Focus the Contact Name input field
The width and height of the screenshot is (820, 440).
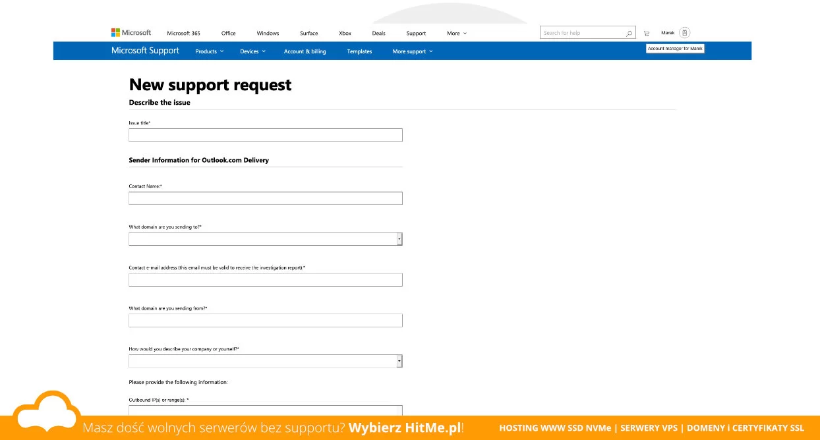pyautogui.click(x=266, y=198)
